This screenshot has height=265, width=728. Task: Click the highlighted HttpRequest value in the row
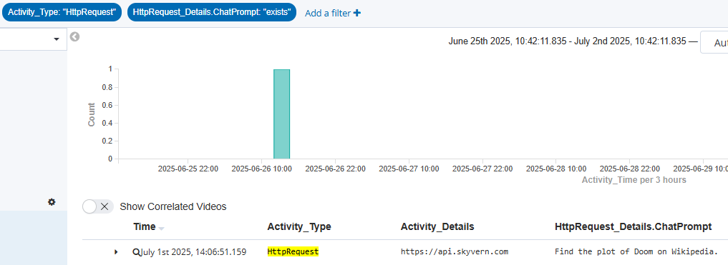(293, 251)
